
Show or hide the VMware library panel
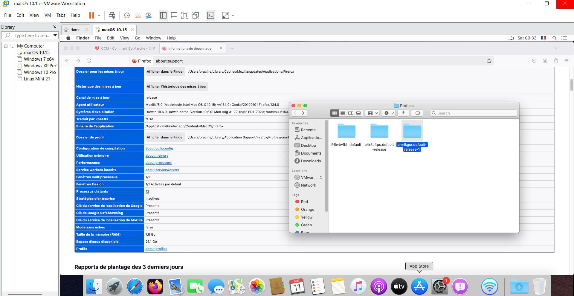coord(163,15)
